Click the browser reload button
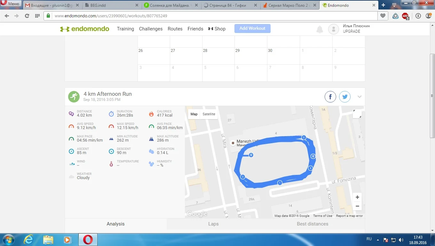The width and height of the screenshot is (435, 246). tap(27, 16)
